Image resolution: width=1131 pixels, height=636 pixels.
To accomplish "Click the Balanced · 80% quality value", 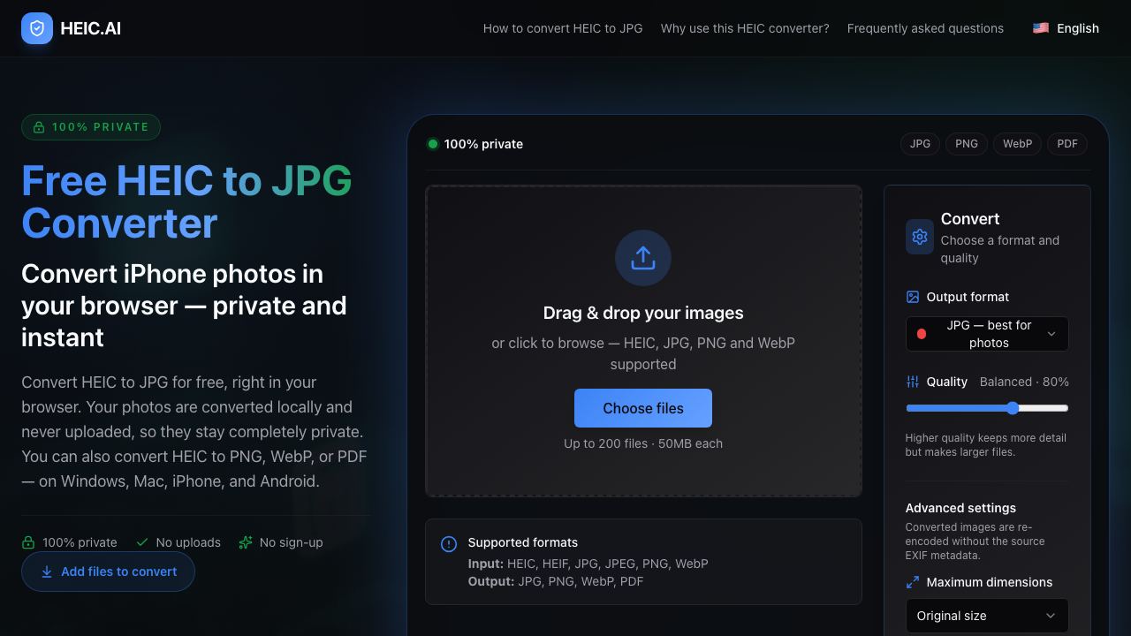I will click(1024, 382).
